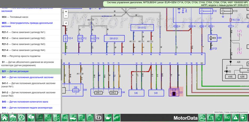The image size is (249, 122).
Task: Switch language with the RU button
Action: click(x=227, y=118)
